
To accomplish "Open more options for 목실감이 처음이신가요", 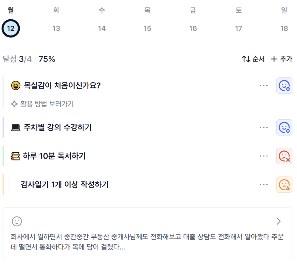I will (x=264, y=86).
